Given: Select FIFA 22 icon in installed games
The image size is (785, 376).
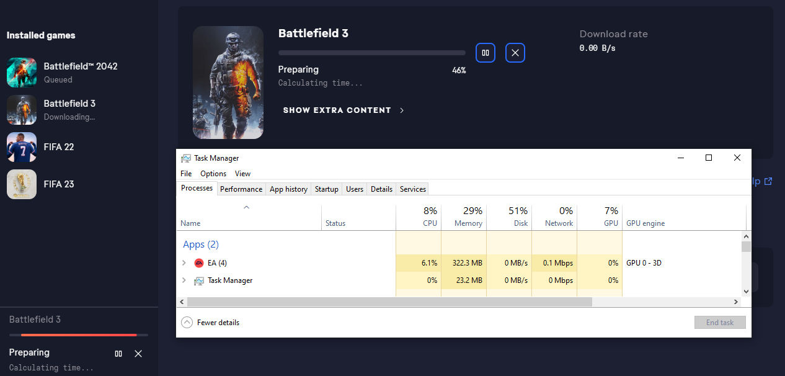Looking at the screenshot, I should coord(22,147).
